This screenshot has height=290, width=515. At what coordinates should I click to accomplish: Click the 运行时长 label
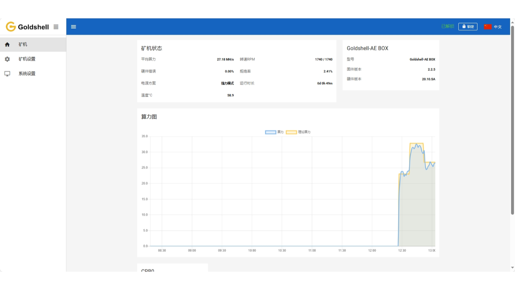247,83
